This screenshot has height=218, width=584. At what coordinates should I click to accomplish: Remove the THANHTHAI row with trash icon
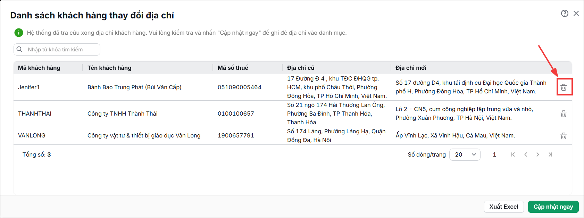(564, 114)
